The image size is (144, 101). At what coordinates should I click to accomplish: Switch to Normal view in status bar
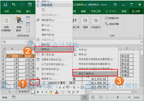85,97
